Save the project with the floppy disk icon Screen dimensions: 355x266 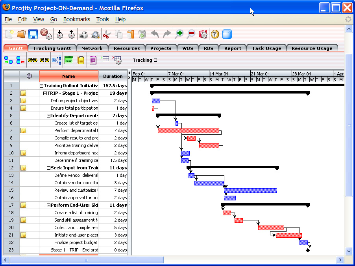33,34
